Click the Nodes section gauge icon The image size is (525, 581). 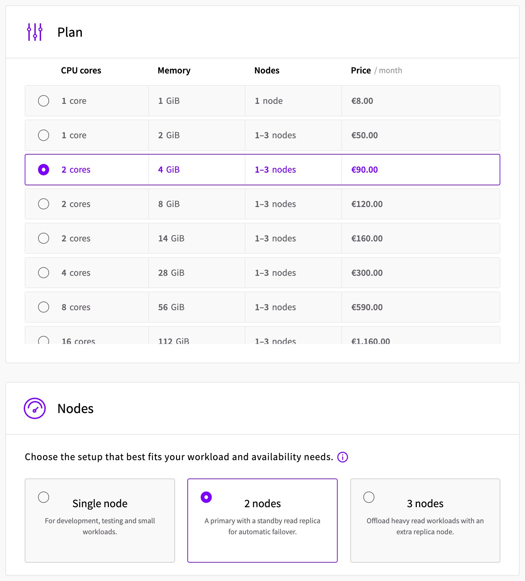[35, 408]
